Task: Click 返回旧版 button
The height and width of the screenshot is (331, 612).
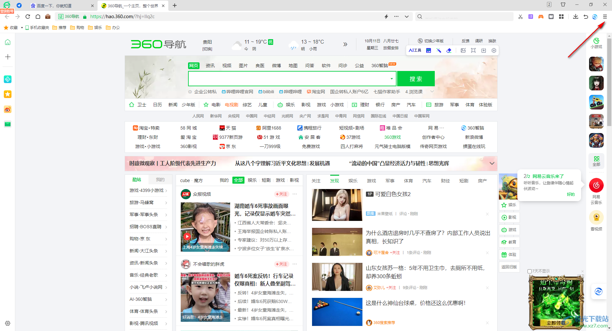Action: (509, 267)
